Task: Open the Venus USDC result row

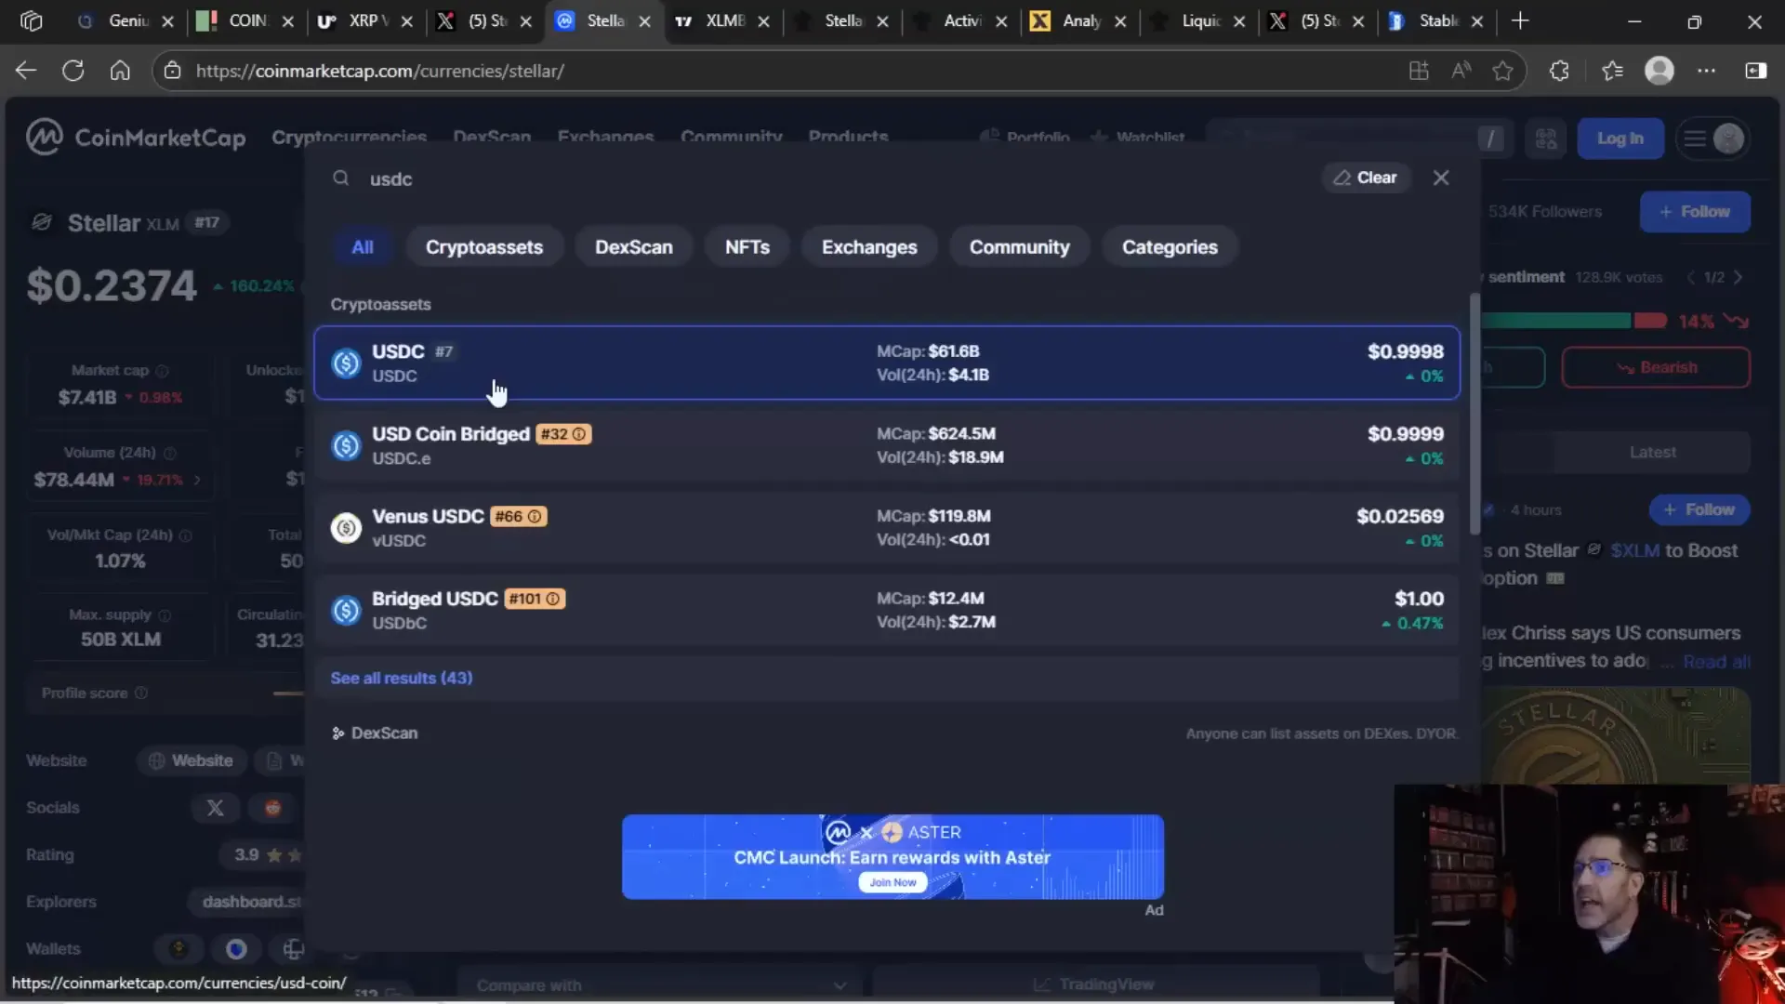Action: [887, 528]
